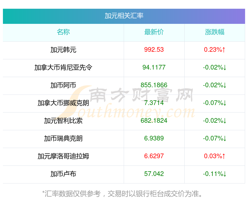Click the 加元智利比索 currency pair name
This screenshot has height=203, width=248.
click(x=63, y=121)
